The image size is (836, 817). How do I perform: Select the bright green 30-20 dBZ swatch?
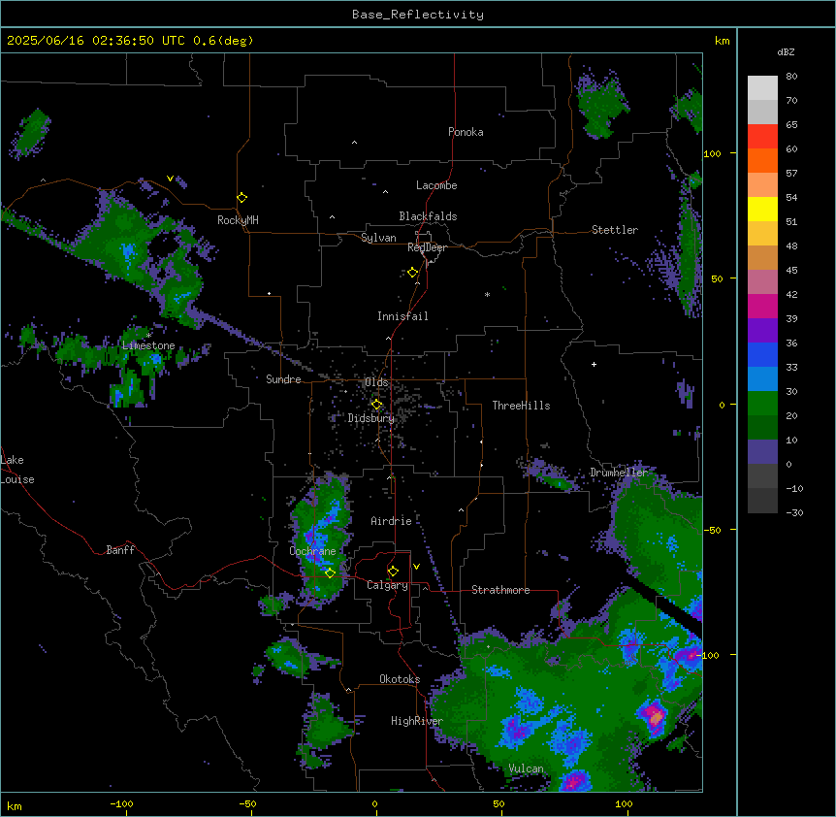pyautogui.click(x=762, y=404)
